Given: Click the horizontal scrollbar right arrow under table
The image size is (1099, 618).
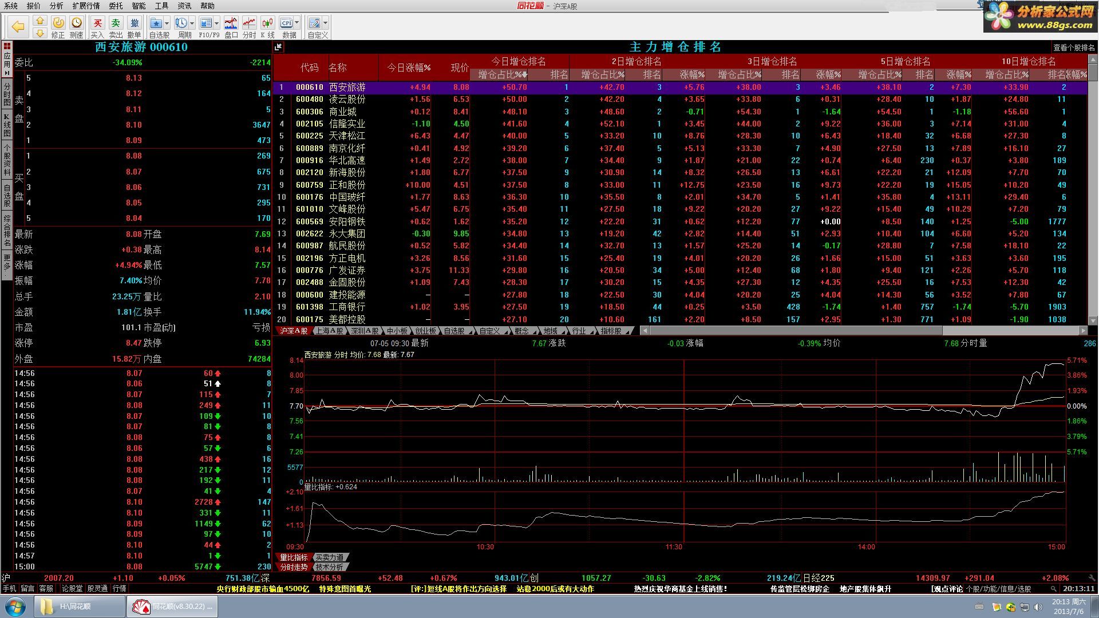Looking at the screenshot, I should click(1083, 331).
